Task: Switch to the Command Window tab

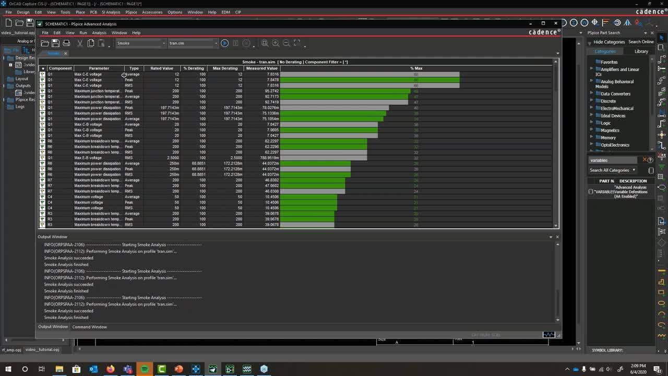Action: (89, 326)
